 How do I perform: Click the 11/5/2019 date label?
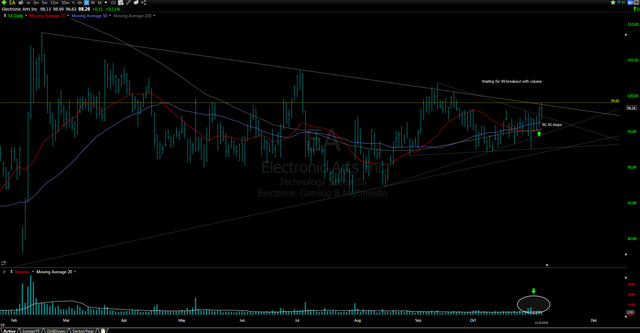tap(541, 323)
